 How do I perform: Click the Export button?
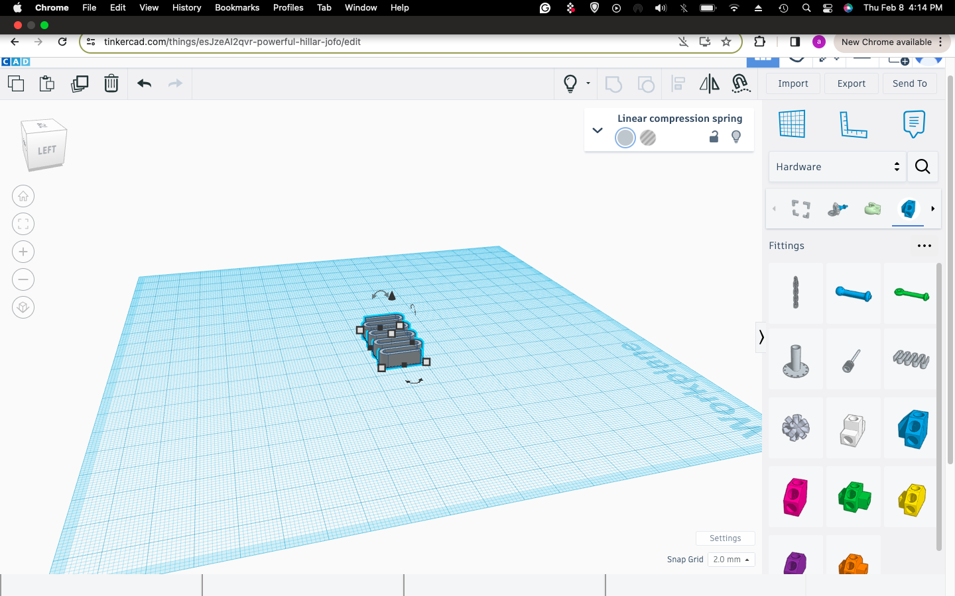coord(851,83)
